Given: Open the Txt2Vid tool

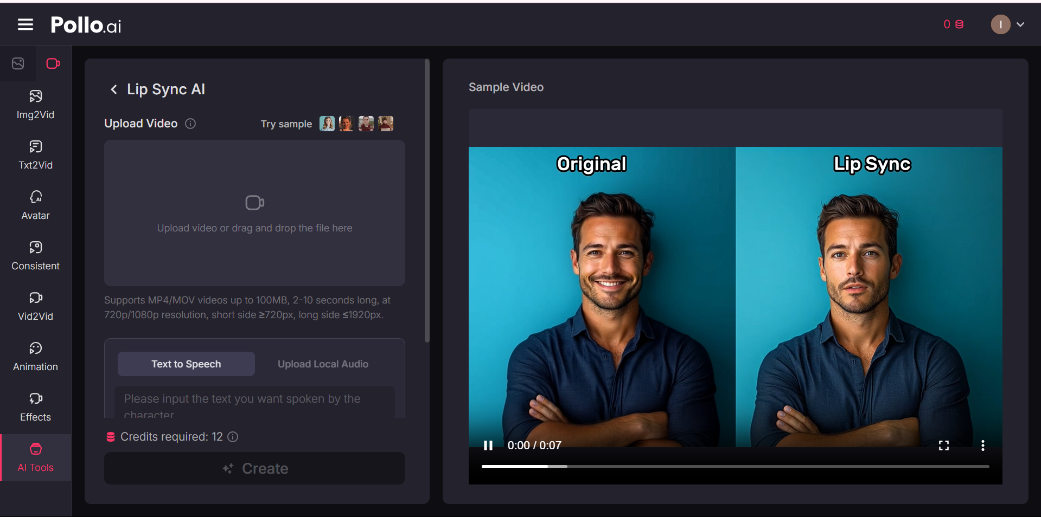Looking at the screenshot, I should (x=35, y=155).
